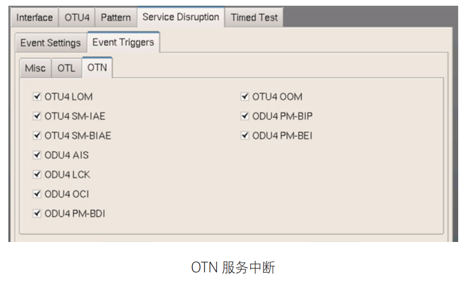Toggle the ODU4 LCK checkbox

coord(37,175)
